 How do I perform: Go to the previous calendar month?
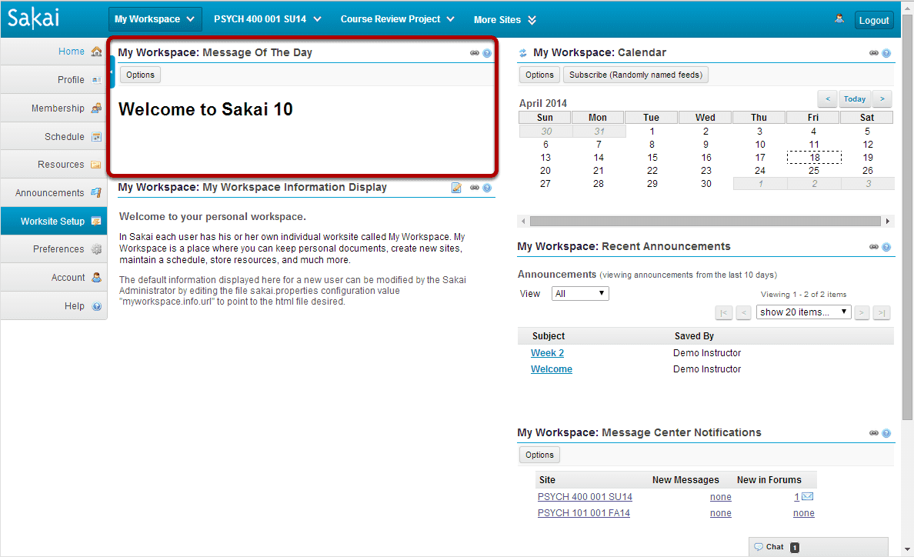(x=828, y=99)
